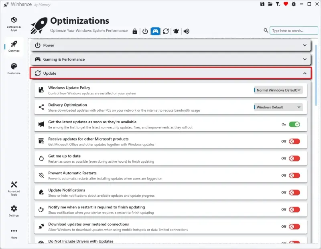Turn off 'Get the latest updates' toggle
The height and width of the screenshot is (249, 321).
[294, 124]
